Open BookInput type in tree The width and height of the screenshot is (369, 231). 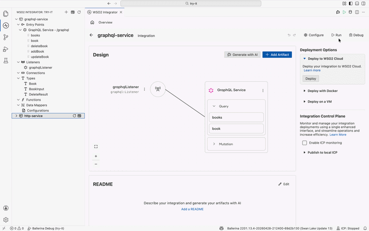coord(36,89)
